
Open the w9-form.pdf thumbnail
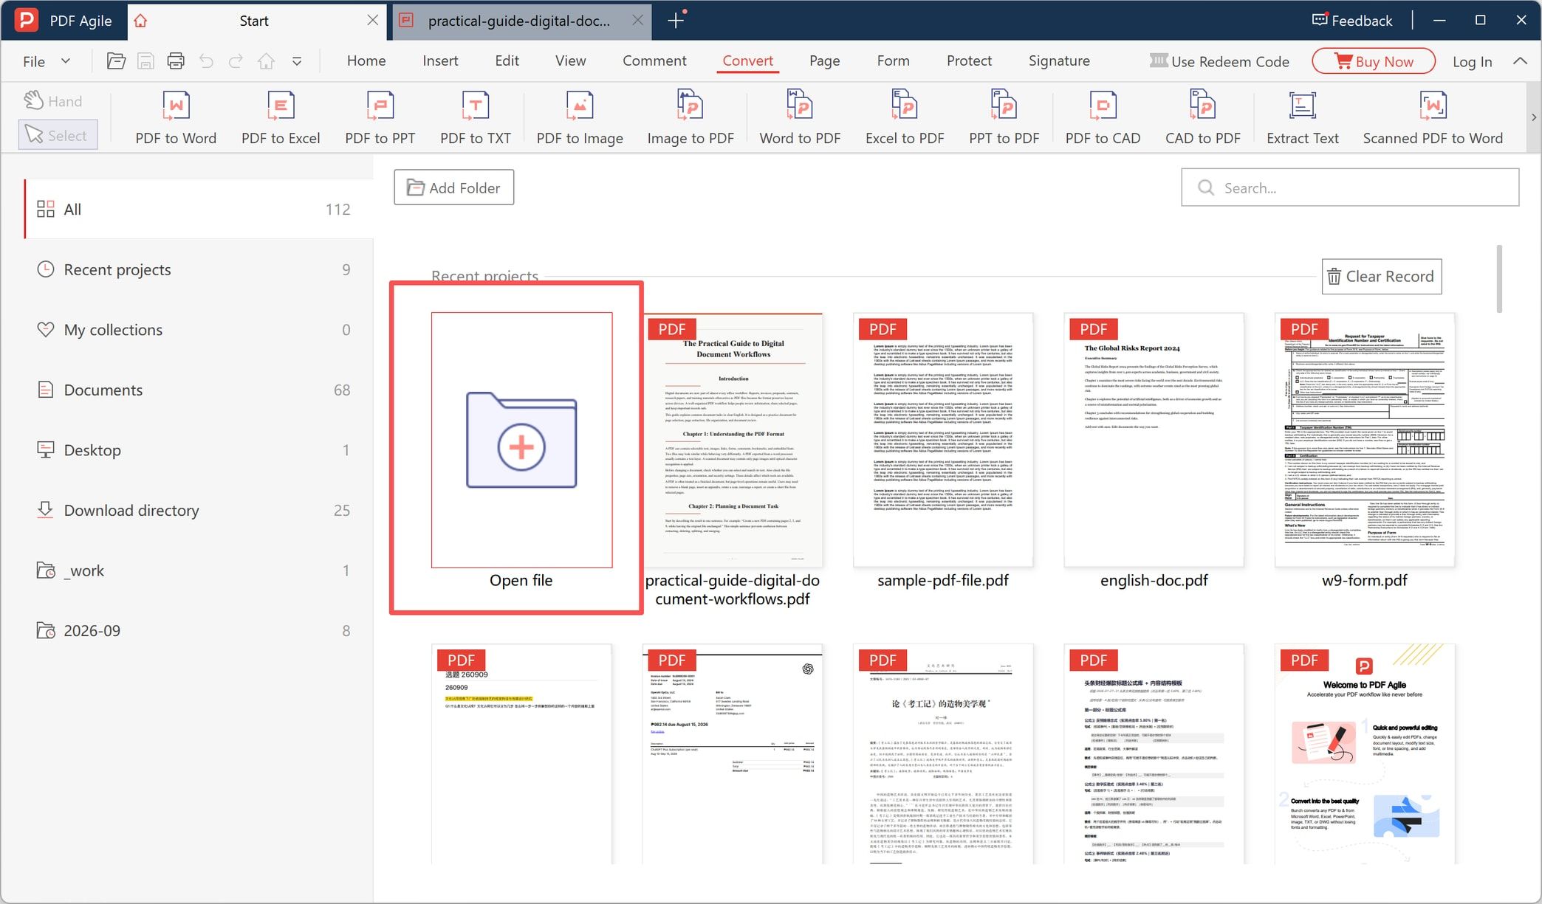point(1365,441)
